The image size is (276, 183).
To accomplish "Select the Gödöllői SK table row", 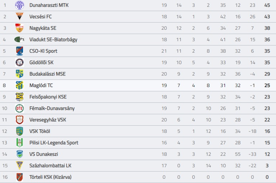I will (138, 62).
